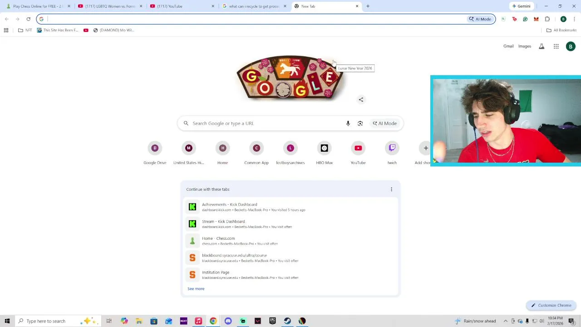
Task: Share the Lunar New Year doodle
Action: pos(361,99)
